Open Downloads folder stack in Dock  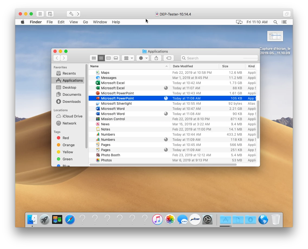point(251,219)
